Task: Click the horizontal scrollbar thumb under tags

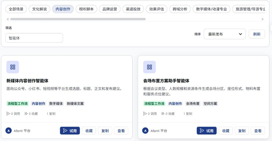Action: (x=78, y=19)
